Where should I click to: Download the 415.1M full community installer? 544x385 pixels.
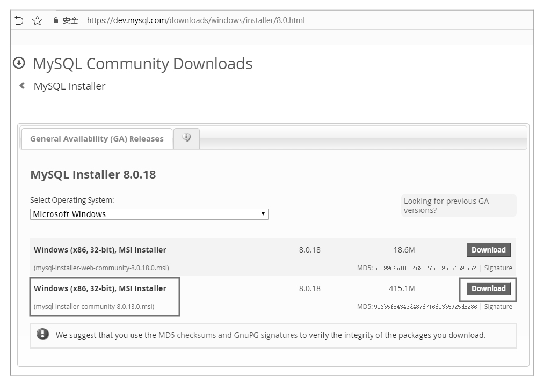488,288
